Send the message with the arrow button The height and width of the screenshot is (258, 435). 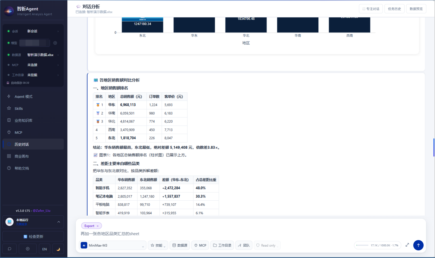(x=418, y=245)
